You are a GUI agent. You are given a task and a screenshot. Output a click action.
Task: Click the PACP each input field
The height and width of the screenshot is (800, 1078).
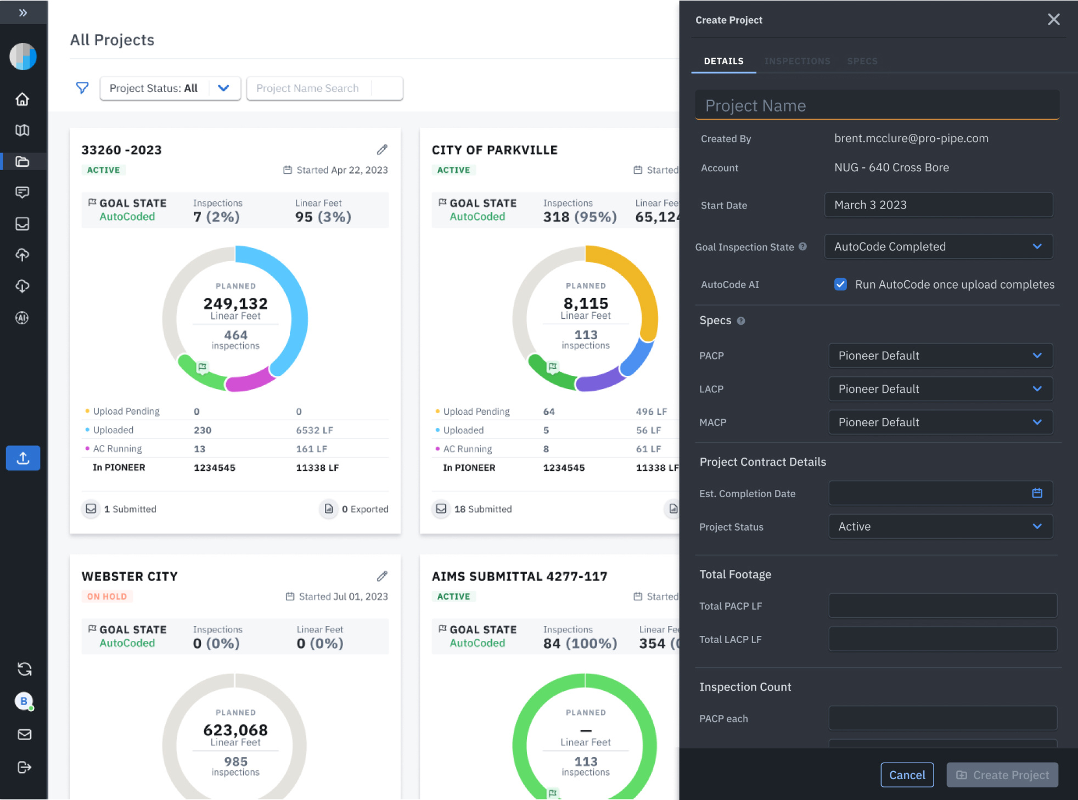(942, 718)
